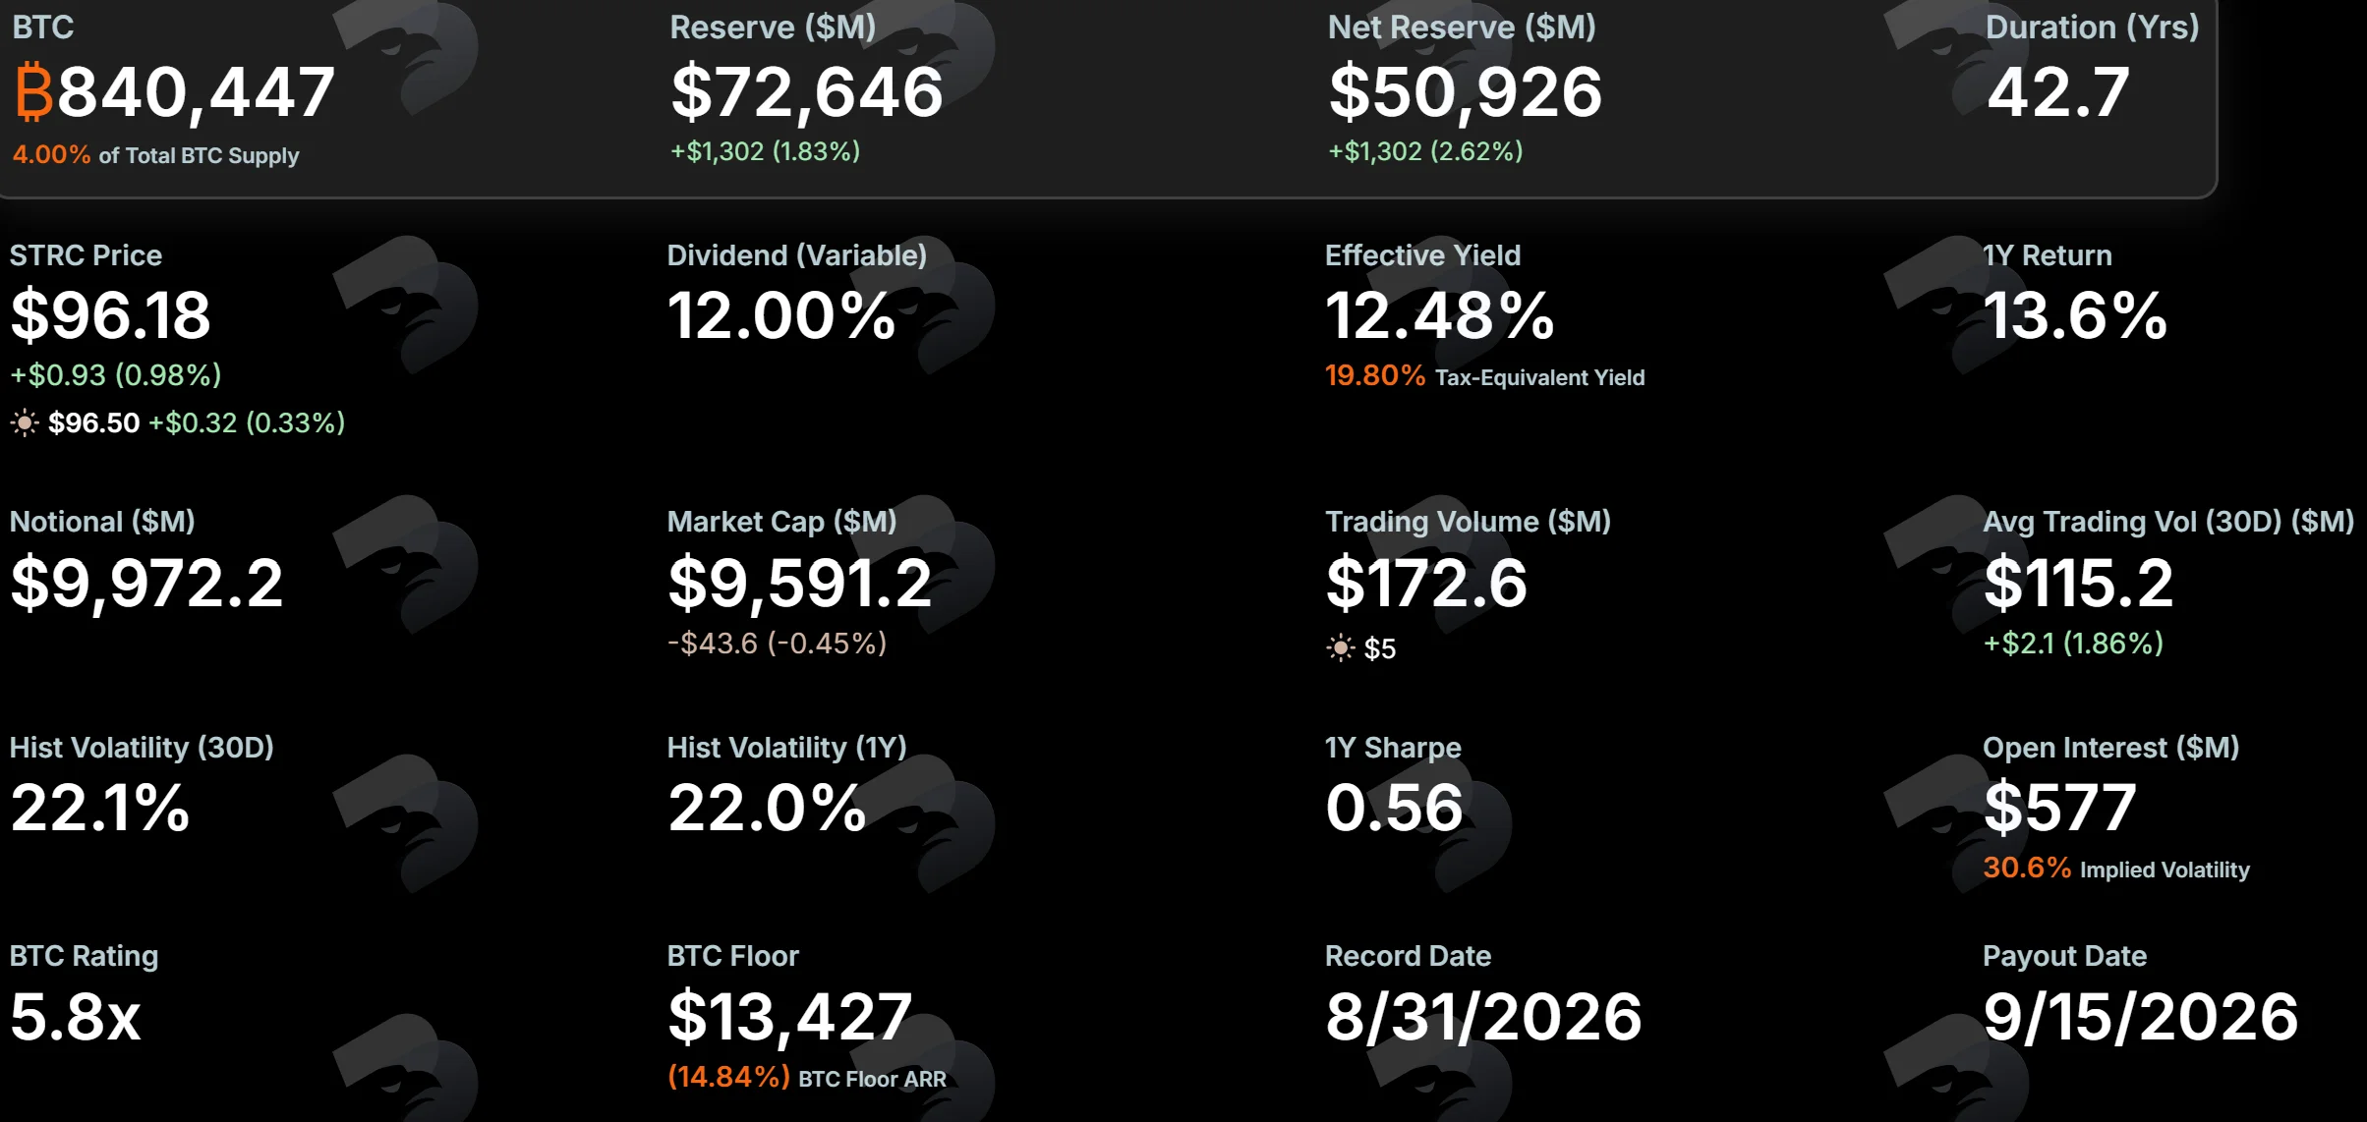
Task: Click the BTC holdings value 840,447
Action: (x=196, y=92)
